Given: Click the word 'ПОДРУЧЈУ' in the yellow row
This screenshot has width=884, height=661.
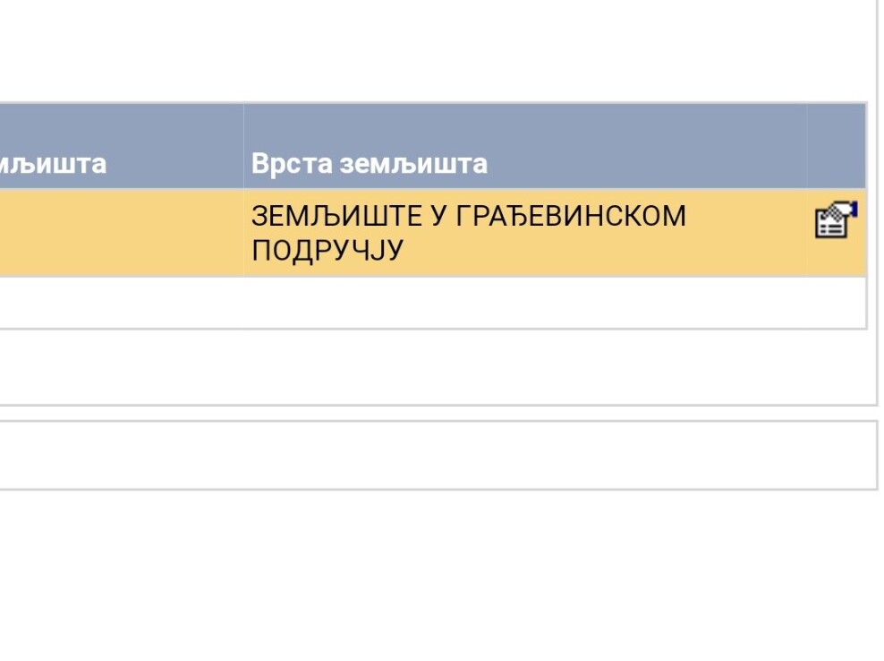Looking at the screenshot, I should tap(327, 251).
